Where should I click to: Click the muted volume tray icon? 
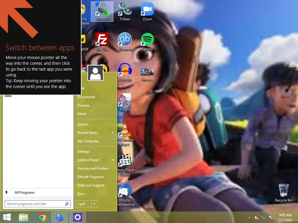point(256,217)
